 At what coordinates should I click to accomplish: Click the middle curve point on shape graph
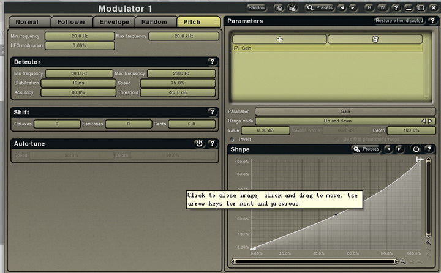point(336,214)
